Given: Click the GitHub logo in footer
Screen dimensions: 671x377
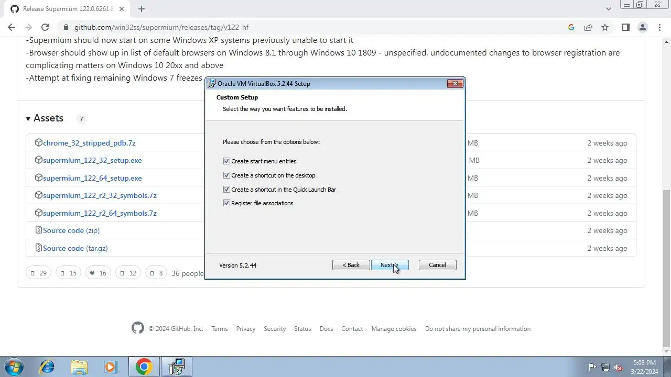Looking at the screenshot, I should pos(138,328).
